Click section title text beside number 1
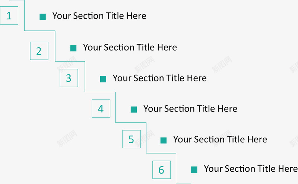This screenshot has height=184, width=298. click(99, 16)
